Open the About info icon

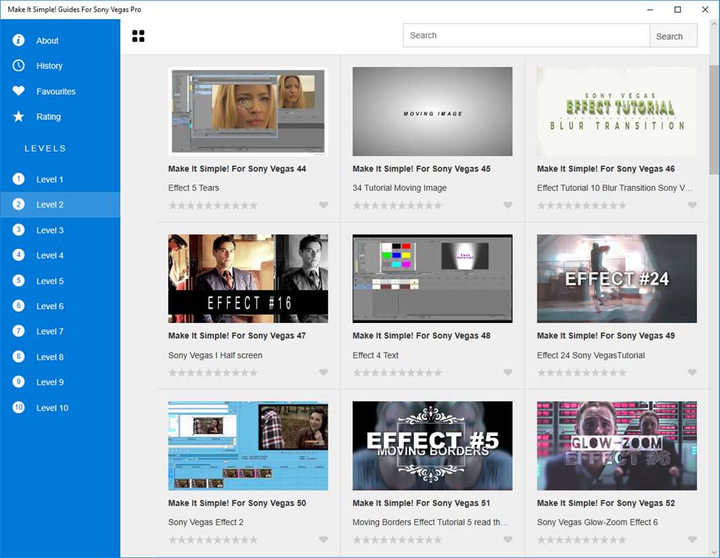pos(19,40)
